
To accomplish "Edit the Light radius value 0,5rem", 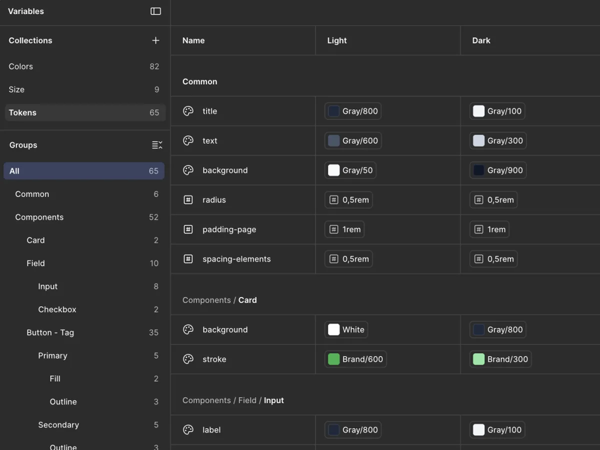I will point(348,200).
